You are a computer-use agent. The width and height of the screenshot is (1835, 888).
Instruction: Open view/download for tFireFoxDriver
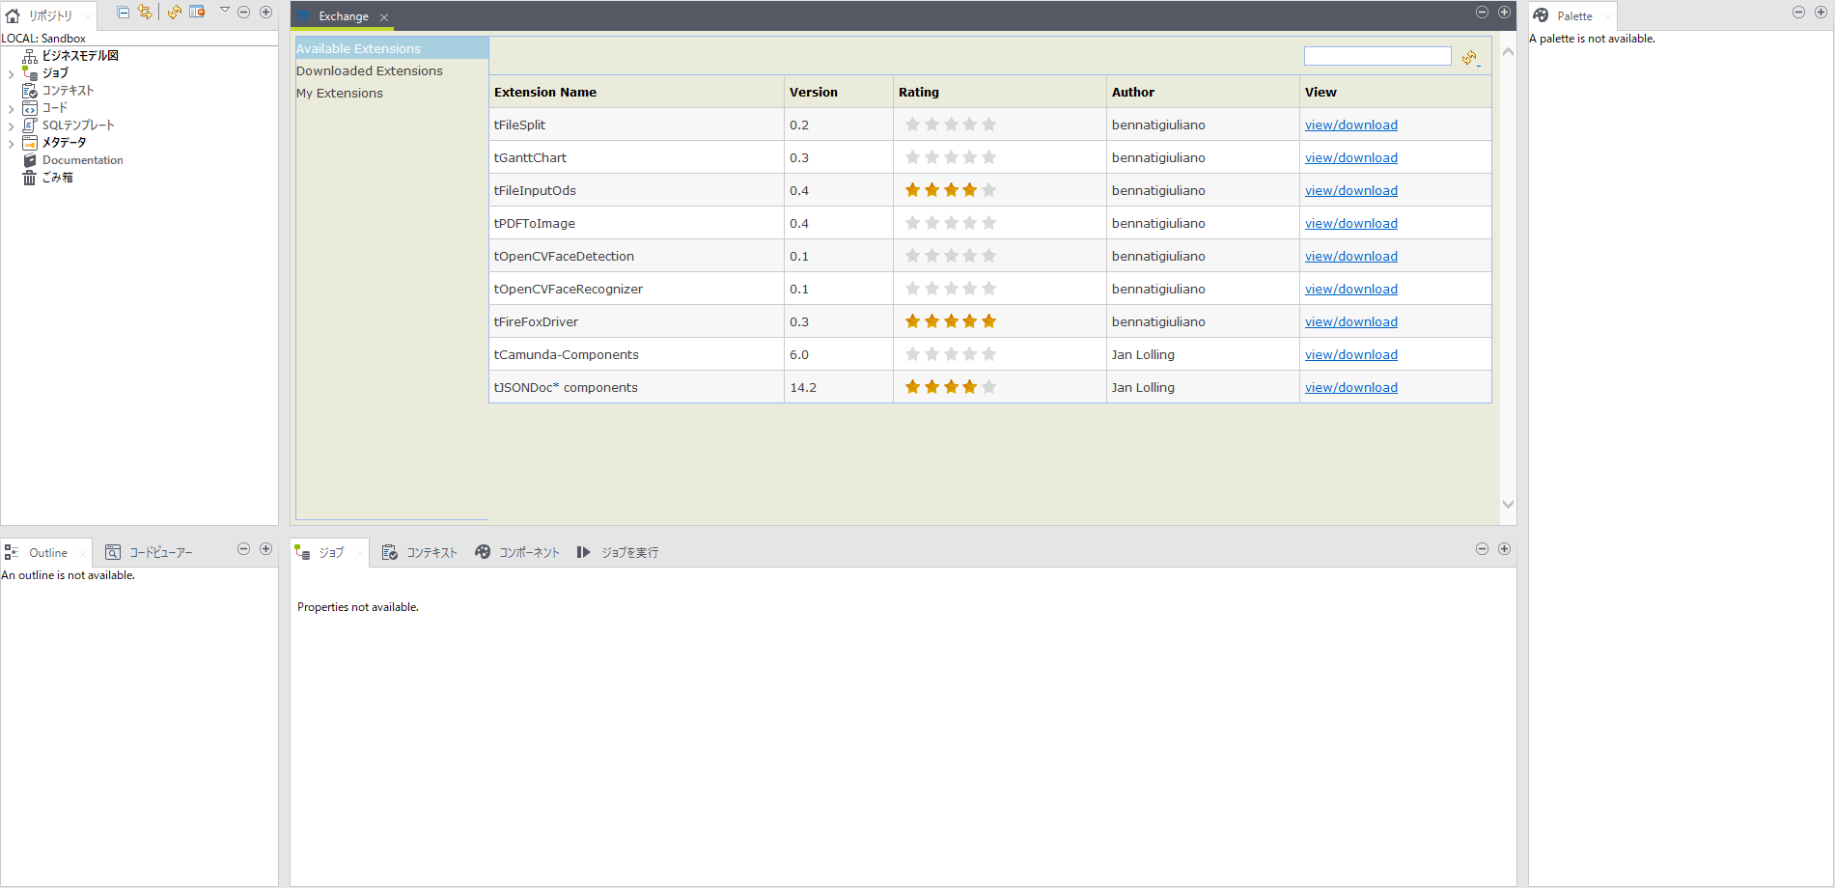click(x=1350, y=320)
